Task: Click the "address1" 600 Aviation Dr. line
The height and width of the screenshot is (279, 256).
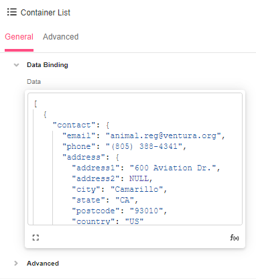Action: point(146,168)
